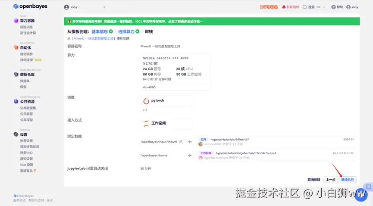The width and height of the screenshot is (373, 206).
Task: Click the 590763 dataset ID text
Action: [348, 139]
